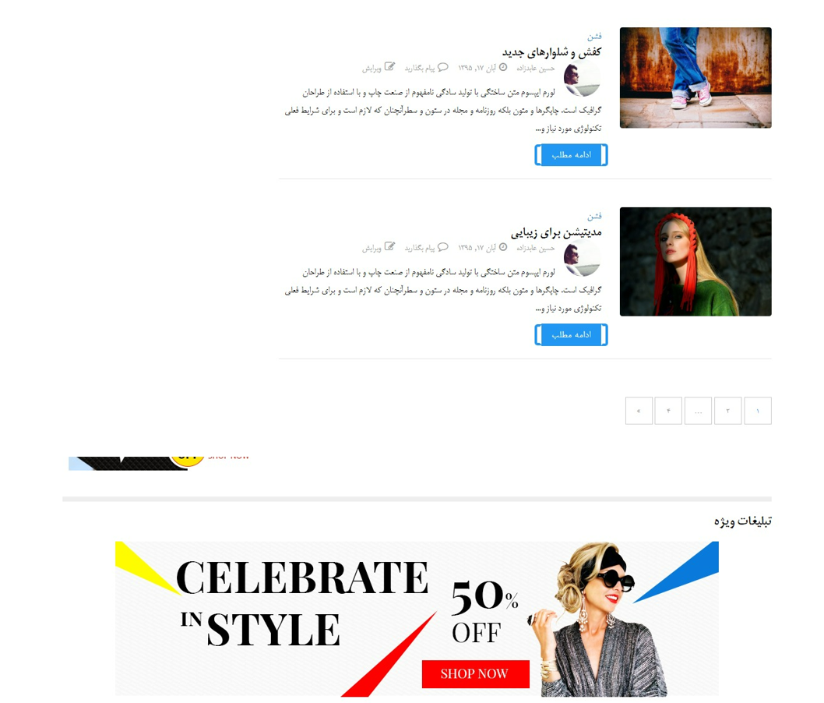
Task: Click the clock date icon in the first post
Action: point(503,67)
